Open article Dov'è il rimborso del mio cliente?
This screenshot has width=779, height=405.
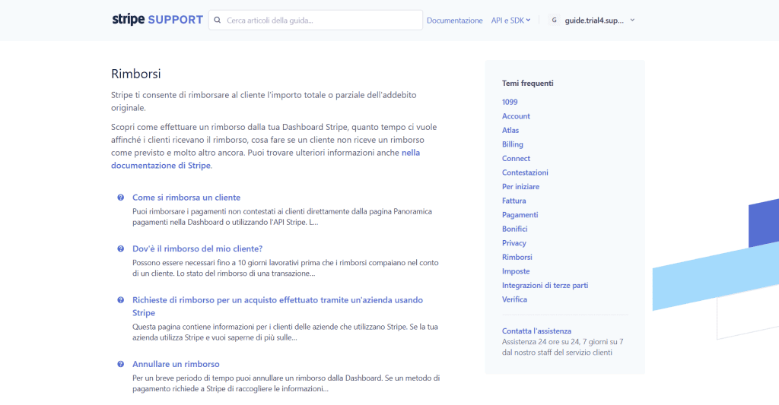pos(197,248)
